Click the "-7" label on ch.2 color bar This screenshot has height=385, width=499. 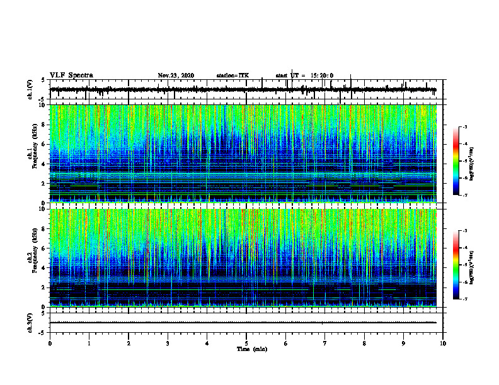[465, 299]
